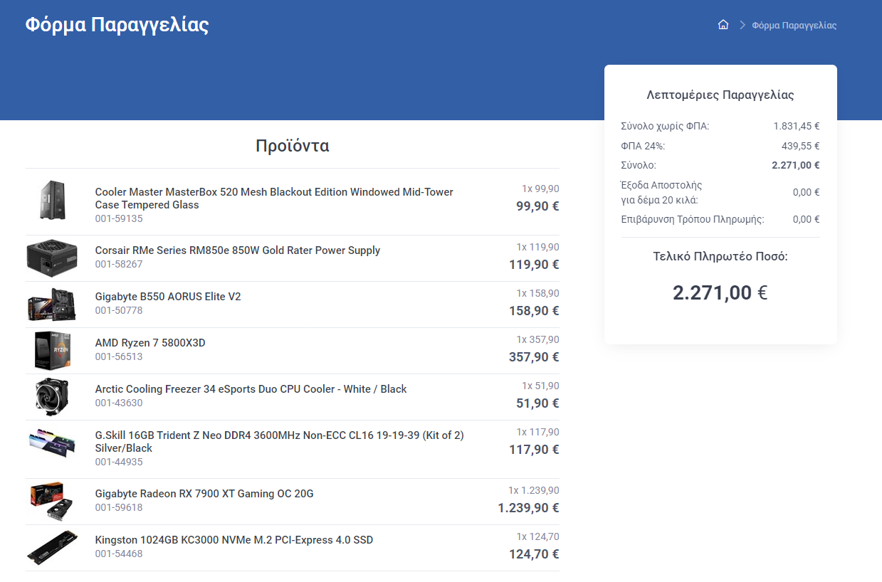Open the Cooler Master MasterBox 520 product image
Screen dimensions: 882x582
(x=52, y=200)
